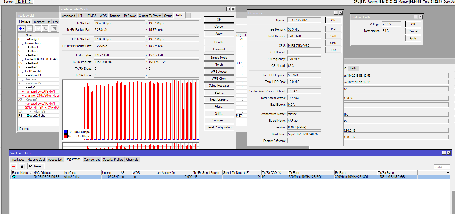Click the red minus remove icon in Wireless Tables
This screenshot has width=455, height=214.
[x=13, y=166]
